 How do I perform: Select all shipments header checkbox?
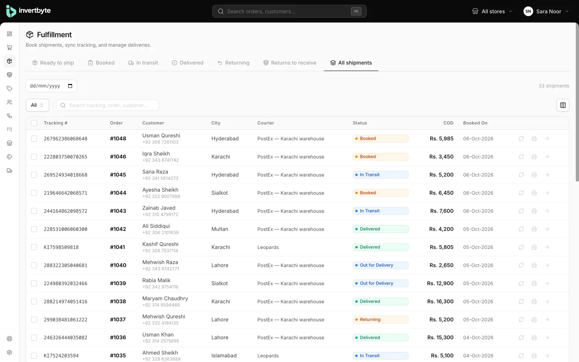point(34,123)
